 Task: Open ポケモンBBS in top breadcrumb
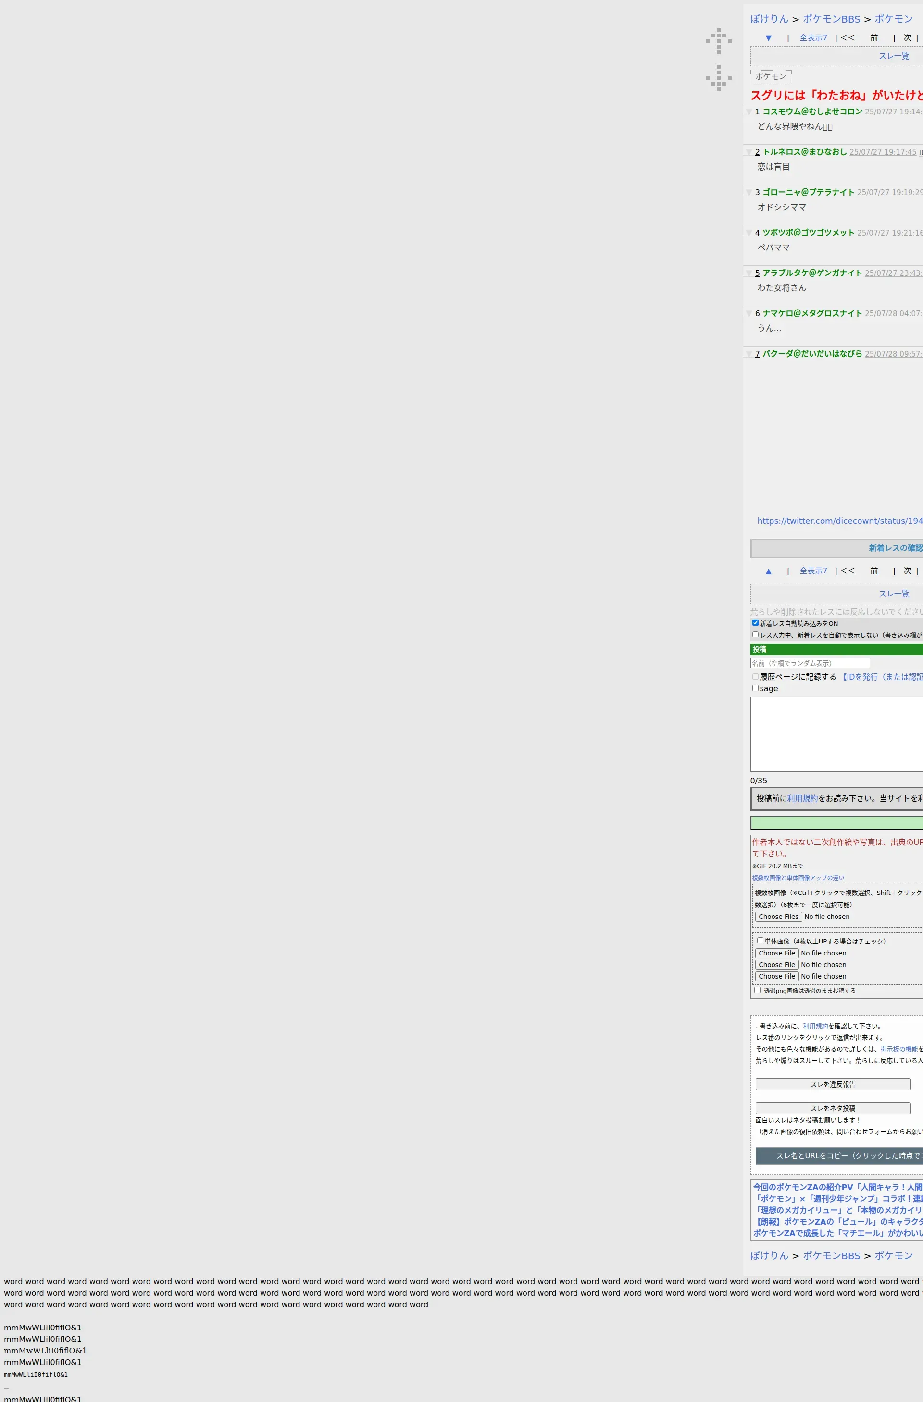coord(831,19)
